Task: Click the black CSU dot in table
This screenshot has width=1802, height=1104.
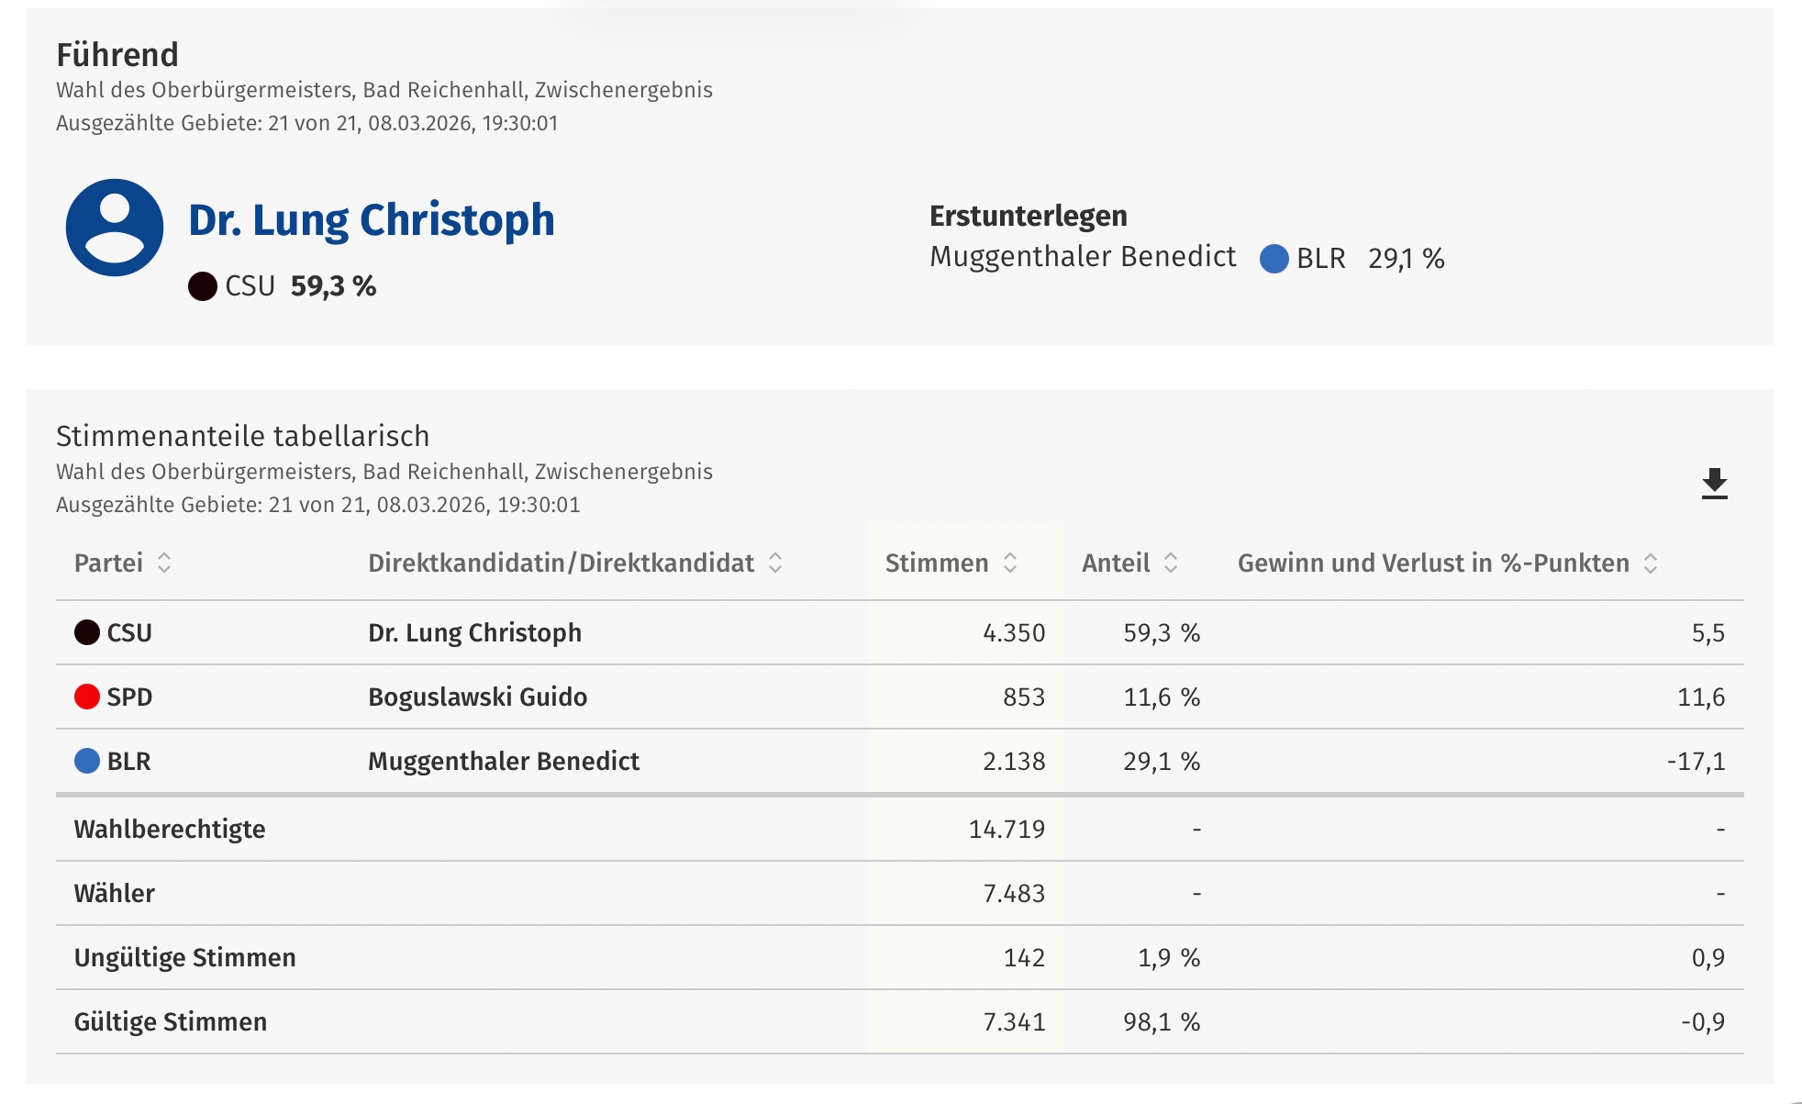Action: 87,632
